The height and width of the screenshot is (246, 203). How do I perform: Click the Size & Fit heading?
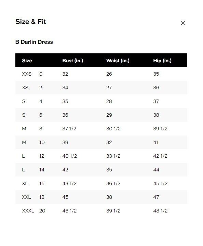30,22
